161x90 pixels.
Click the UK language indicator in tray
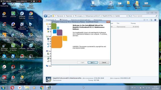tap(132, 87)
